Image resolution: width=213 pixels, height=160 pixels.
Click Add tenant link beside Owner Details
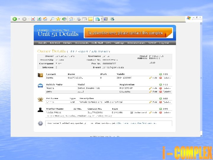point(100,52)
